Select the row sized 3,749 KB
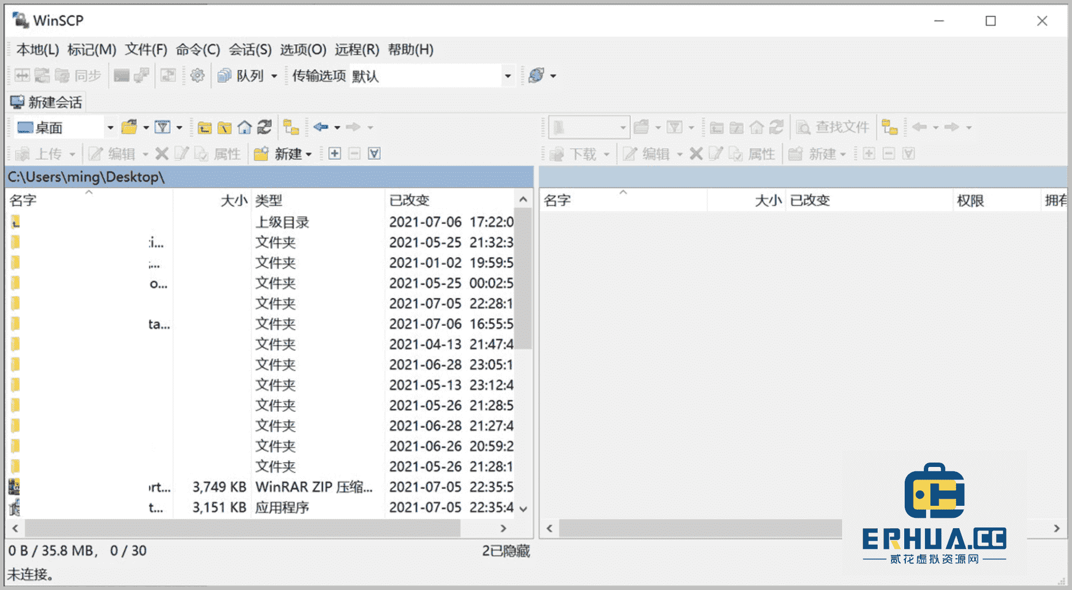The image size is (1072, 590). point(261,487)
